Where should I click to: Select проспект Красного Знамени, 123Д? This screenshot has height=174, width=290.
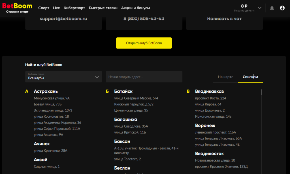click(221, 167)
